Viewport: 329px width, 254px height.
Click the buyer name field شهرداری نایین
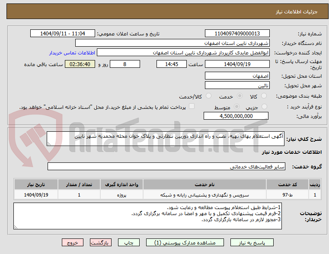click(172, 43)
